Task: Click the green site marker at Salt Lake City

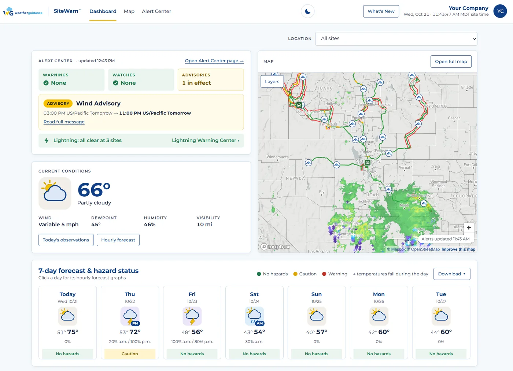Action: [368, 163]
